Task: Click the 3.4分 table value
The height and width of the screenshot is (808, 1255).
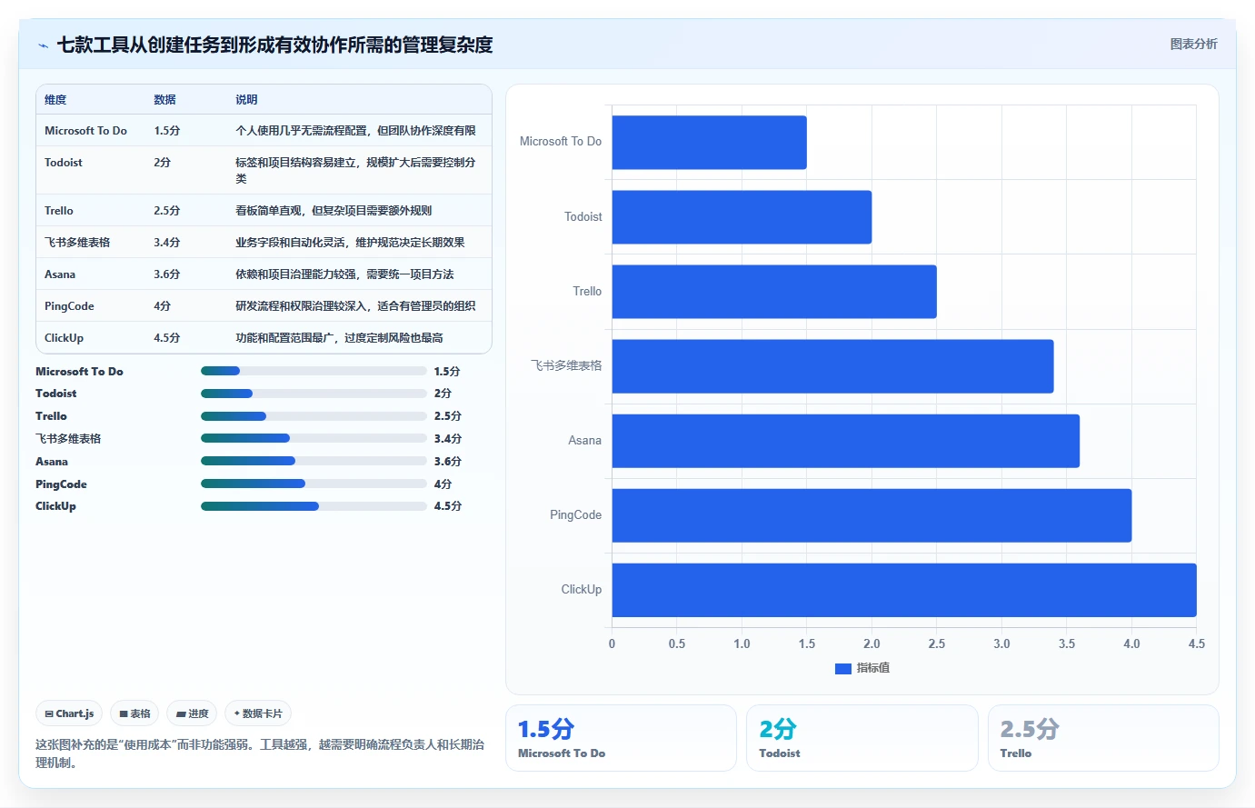Action: click(167, 243)
